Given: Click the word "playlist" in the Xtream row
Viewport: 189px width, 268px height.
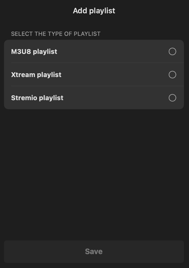Looking at the screenshot, I should click(x=49, y=75).
